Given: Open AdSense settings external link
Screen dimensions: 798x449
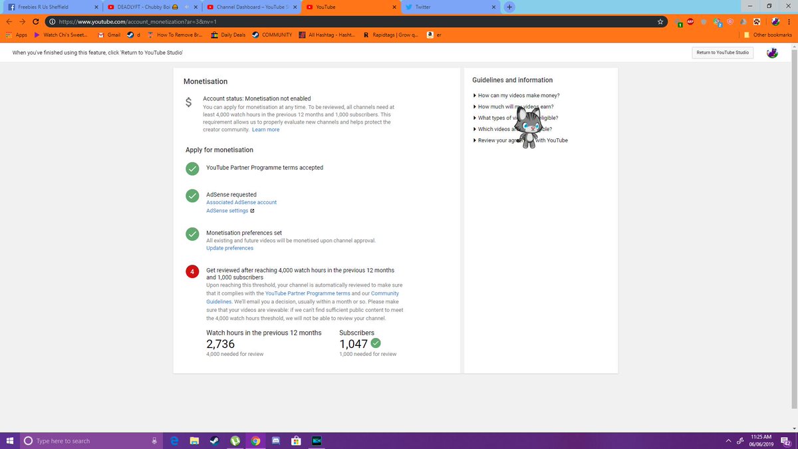Looking at the screenshot, I should [x=231, y=211].
